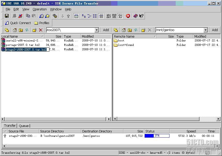Switch to the Transfer tab
The height and width of the screenshot is (156, 222).
click(10, 125)
